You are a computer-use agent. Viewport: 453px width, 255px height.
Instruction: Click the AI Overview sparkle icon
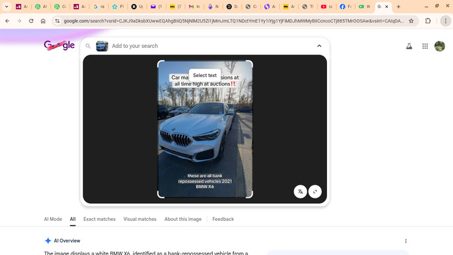point(48,241)
